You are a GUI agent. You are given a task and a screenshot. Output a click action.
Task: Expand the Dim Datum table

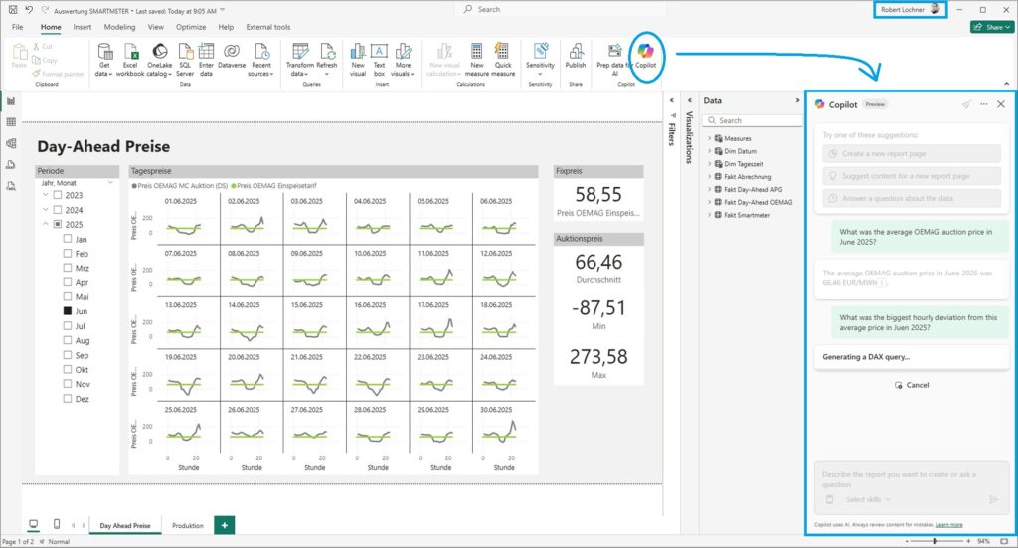[x=709, y=151]
